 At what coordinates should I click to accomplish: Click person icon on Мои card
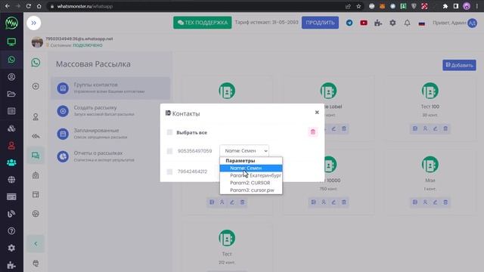click(425, 202)
